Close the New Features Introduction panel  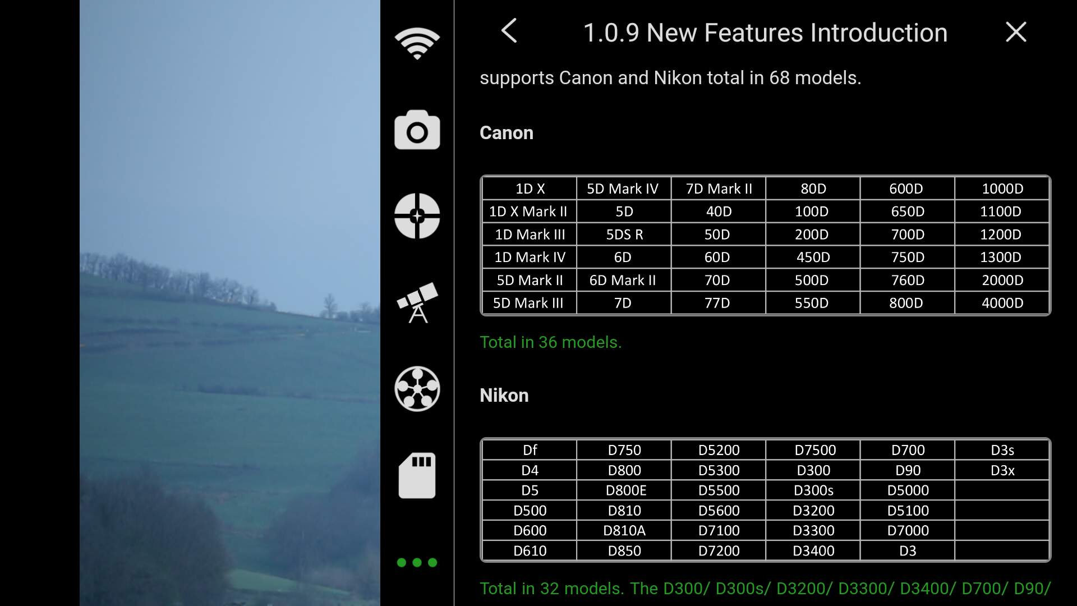click(x=1016, y=32)
